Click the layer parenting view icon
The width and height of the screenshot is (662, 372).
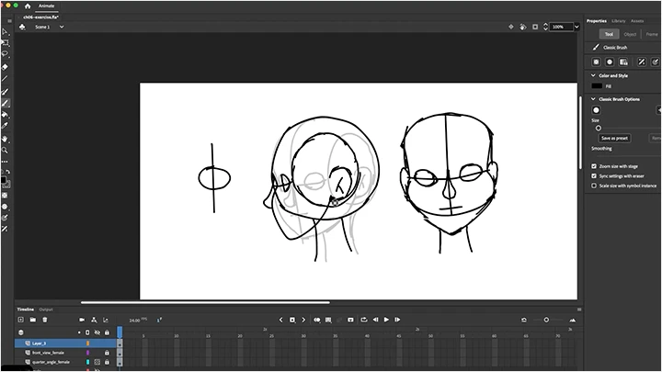click(94, 320)
